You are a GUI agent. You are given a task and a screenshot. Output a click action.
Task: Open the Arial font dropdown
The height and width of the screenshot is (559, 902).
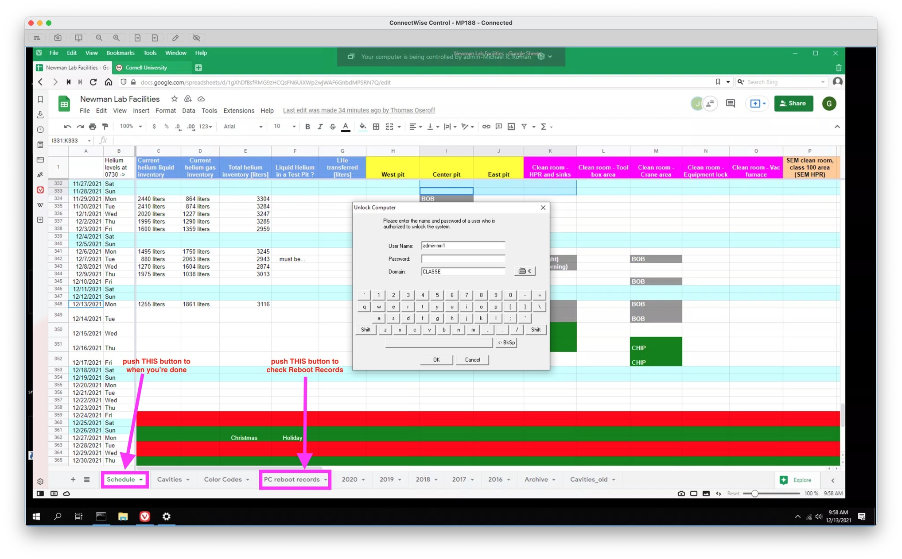[x=243, y=127]
